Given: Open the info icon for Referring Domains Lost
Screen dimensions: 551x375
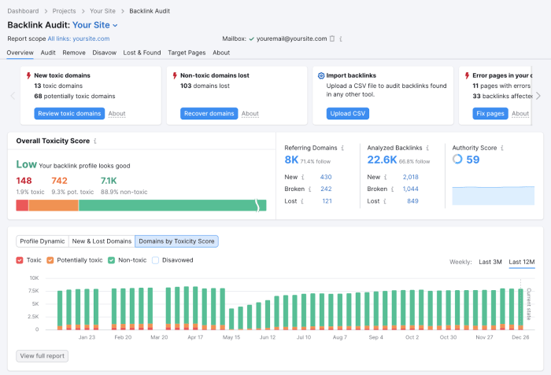Looking at the screenshot, I should [301, 201].
